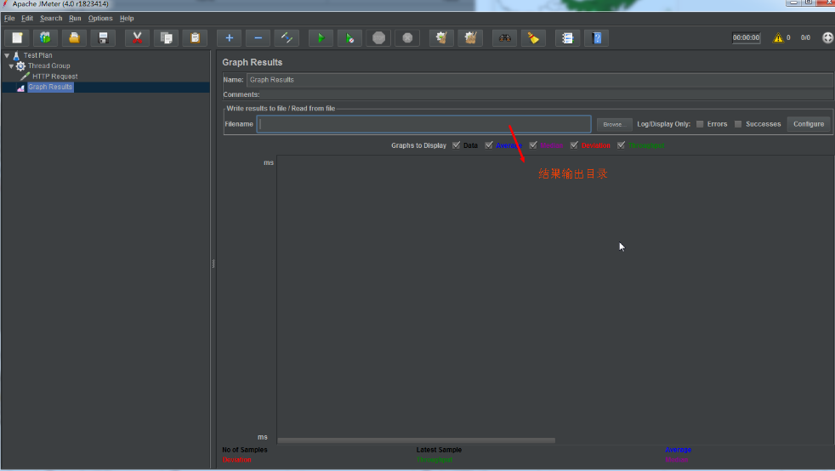Select Test Plan in the tree
This screenshot has height=471, width=835.
37,55
